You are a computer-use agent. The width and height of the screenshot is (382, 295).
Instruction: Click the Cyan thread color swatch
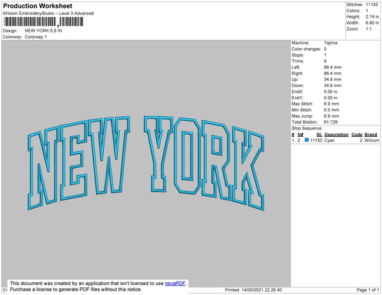[x=307, y=140]
